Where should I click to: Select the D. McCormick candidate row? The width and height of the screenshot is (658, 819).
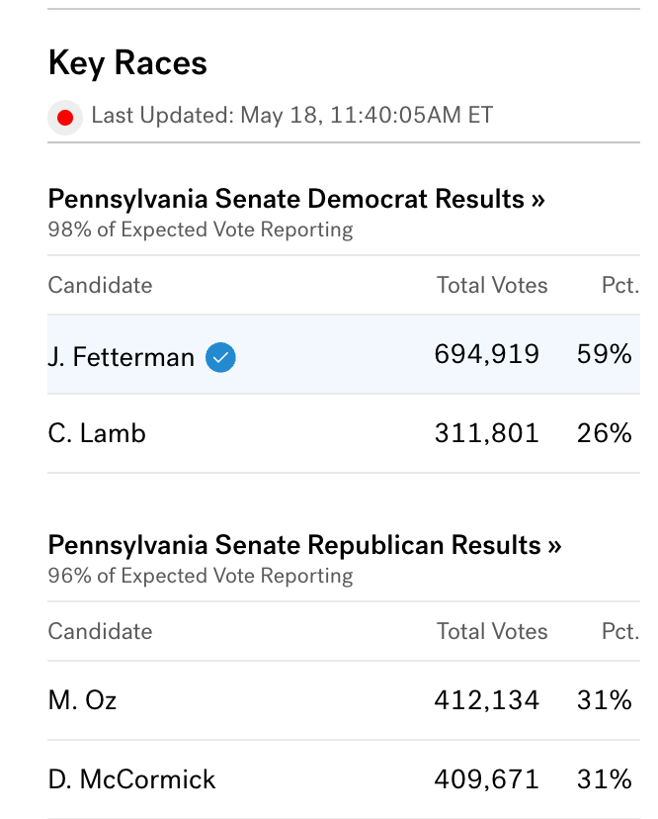click(x=344, y=779)
